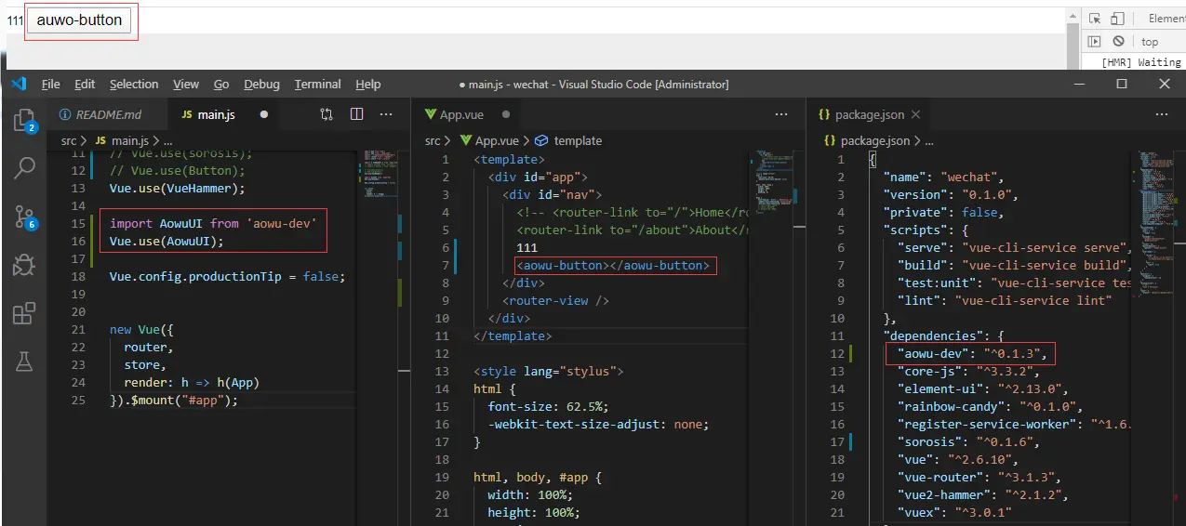Click the auwo-button in the browser page

79,20
